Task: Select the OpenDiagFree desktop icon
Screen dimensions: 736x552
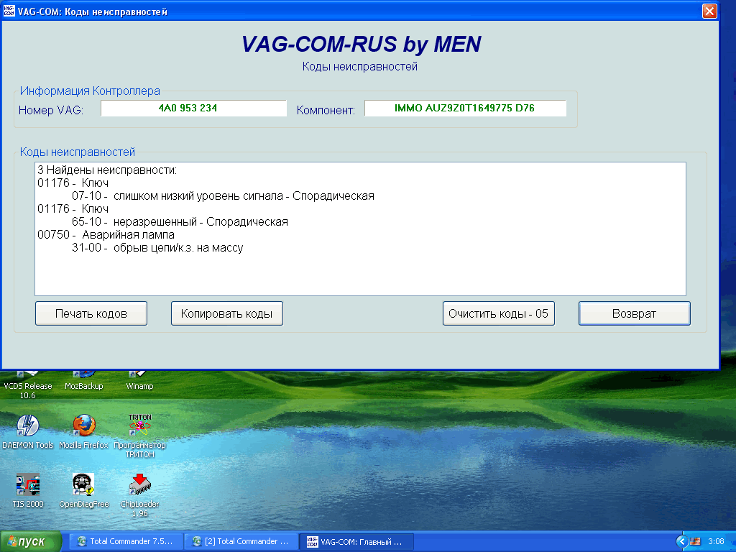Action: tap(84, 490)
